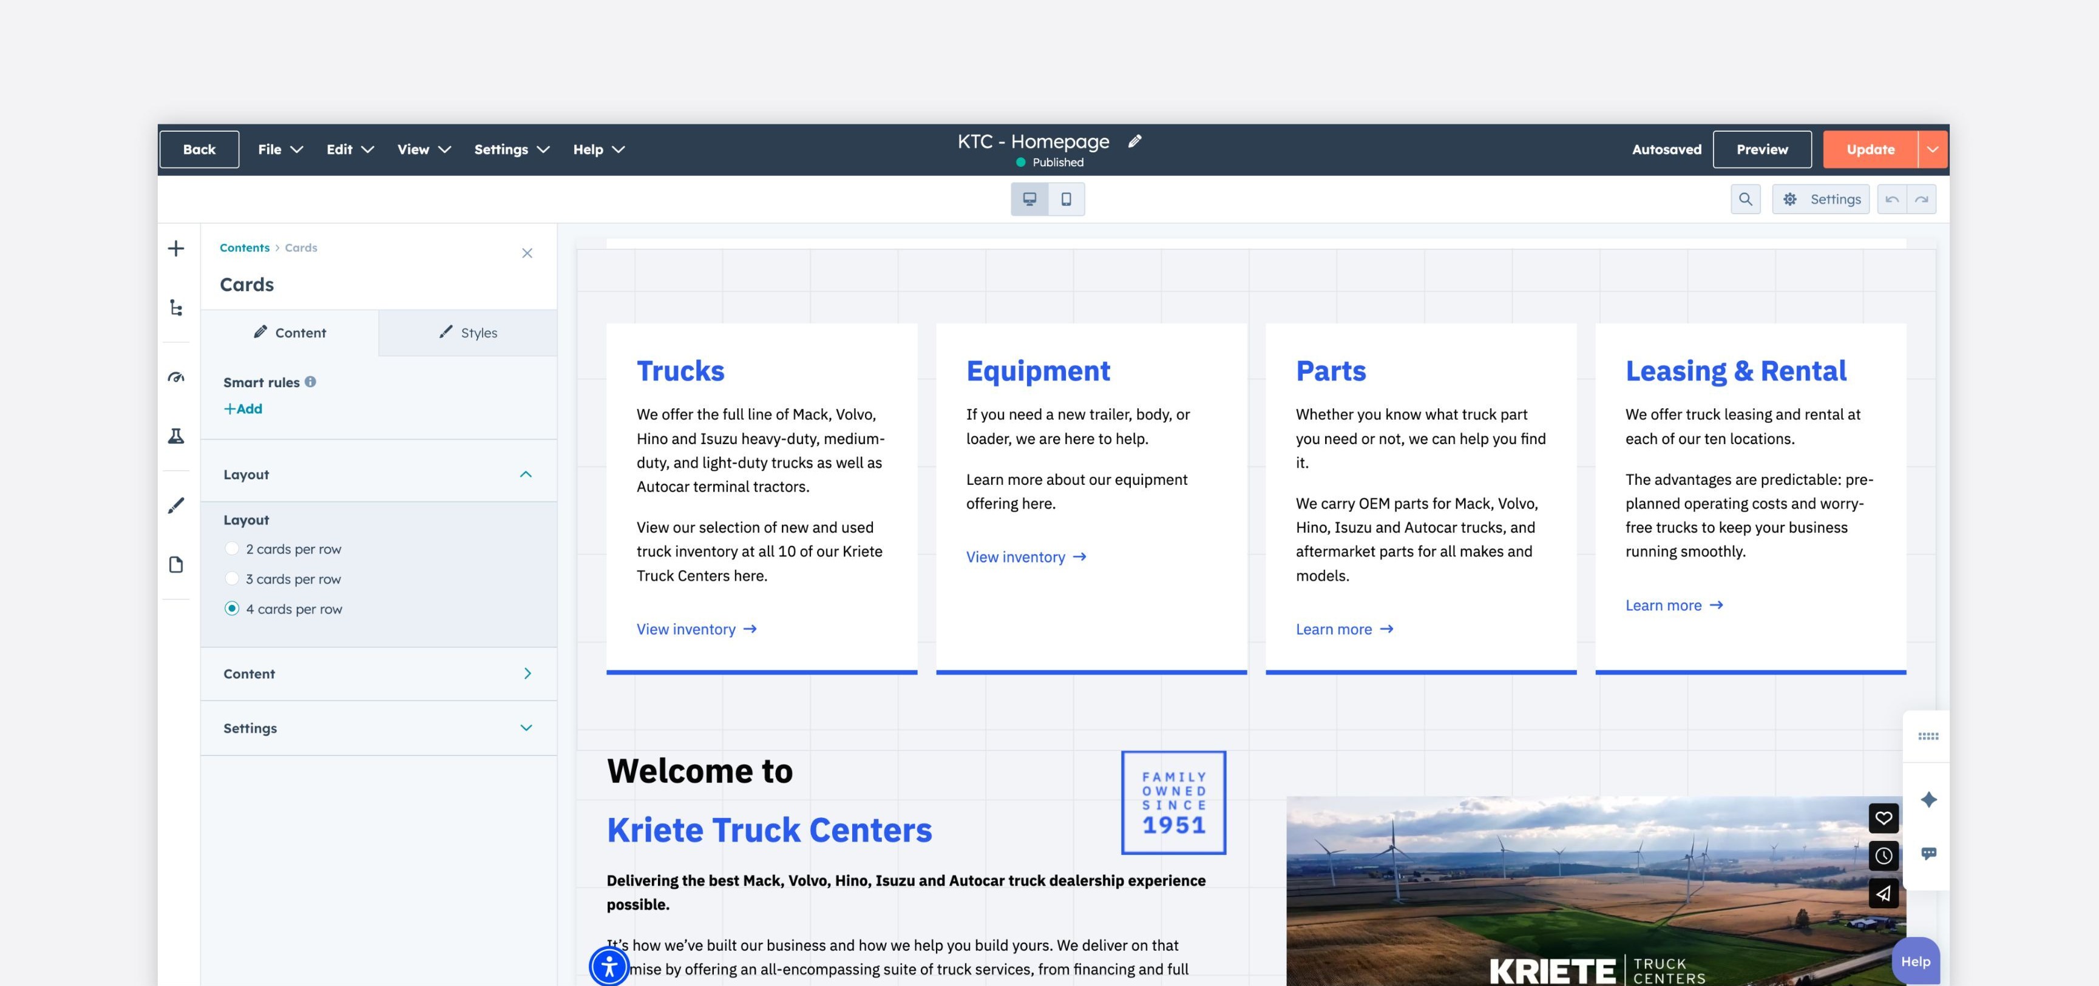Undo the last change with the undo arrow

(x=1892, y=198)
